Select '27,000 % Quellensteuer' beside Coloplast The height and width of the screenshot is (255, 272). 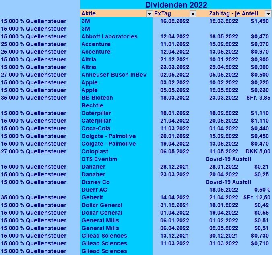[34, 151]
